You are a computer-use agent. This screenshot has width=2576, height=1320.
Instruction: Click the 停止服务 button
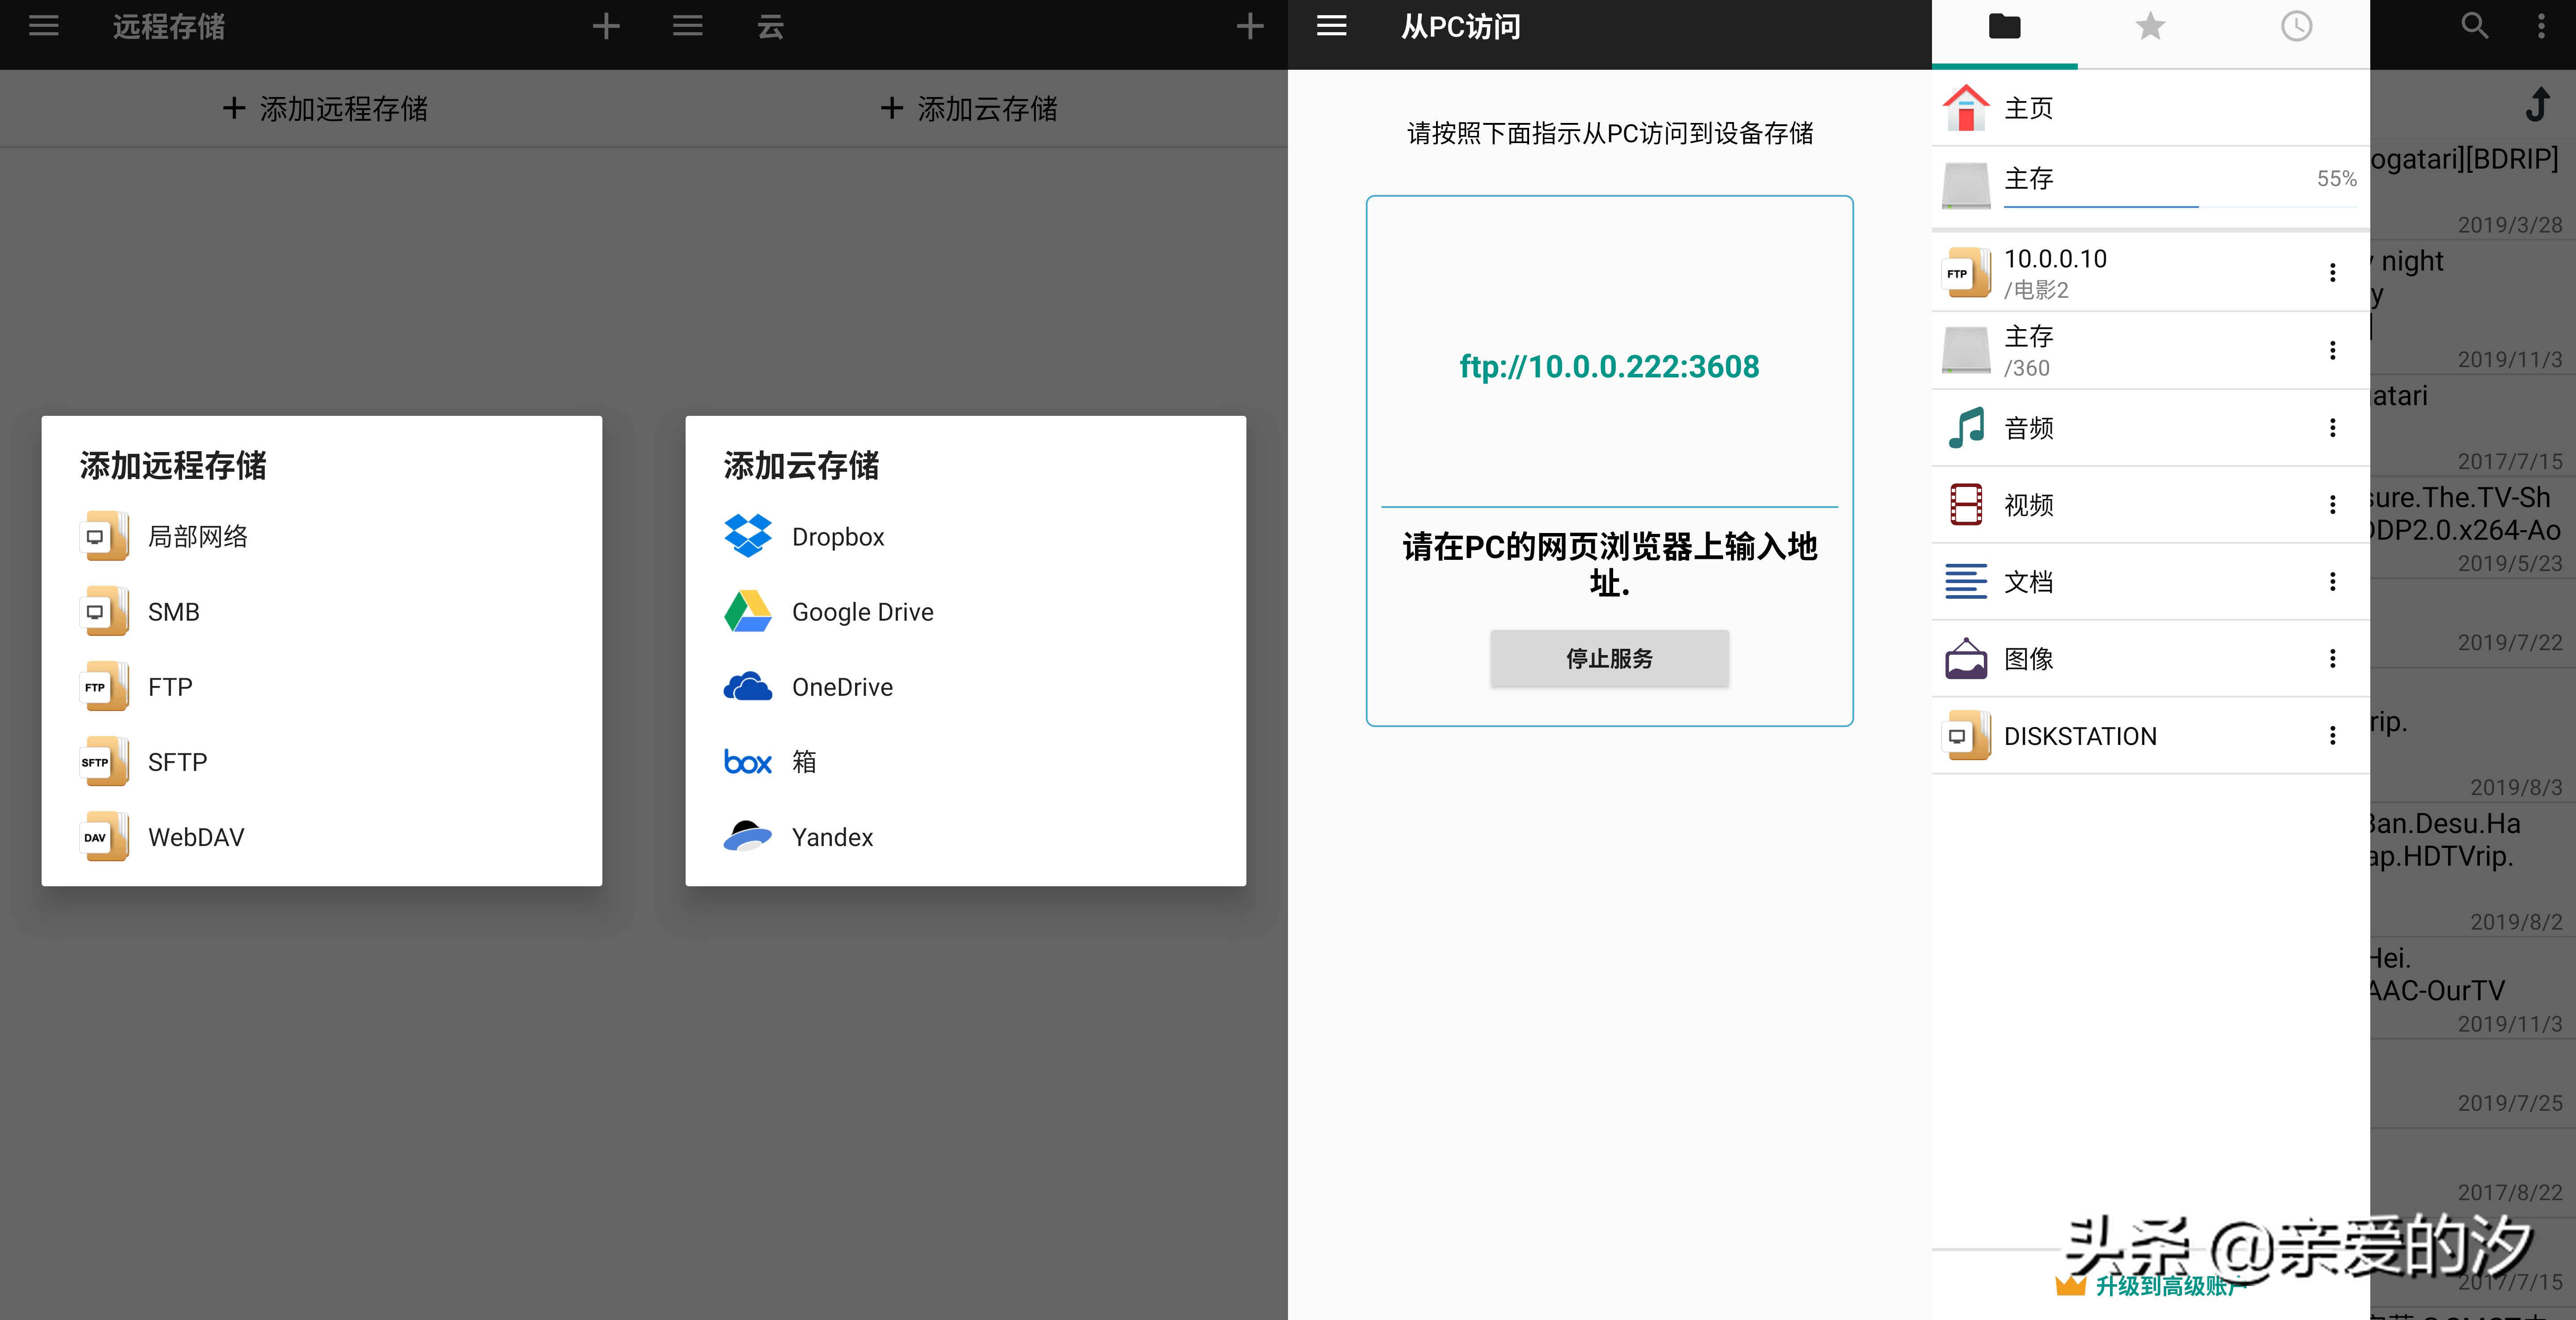[1609, 658]
